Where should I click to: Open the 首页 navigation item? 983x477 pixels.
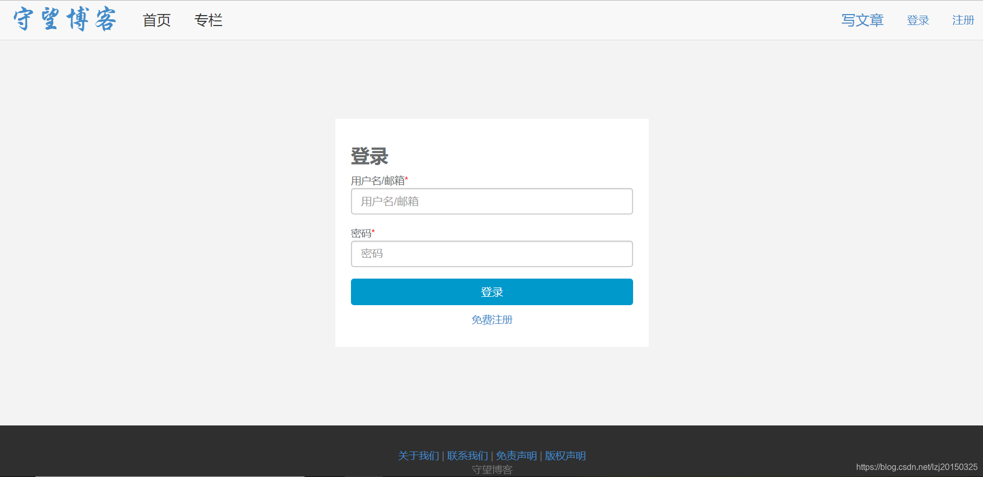(157, 20)
